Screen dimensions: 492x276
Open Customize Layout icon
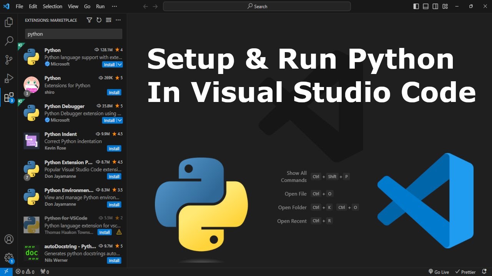coord(445,6)
